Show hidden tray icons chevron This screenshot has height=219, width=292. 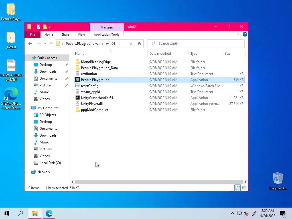[x=232, y=213]
